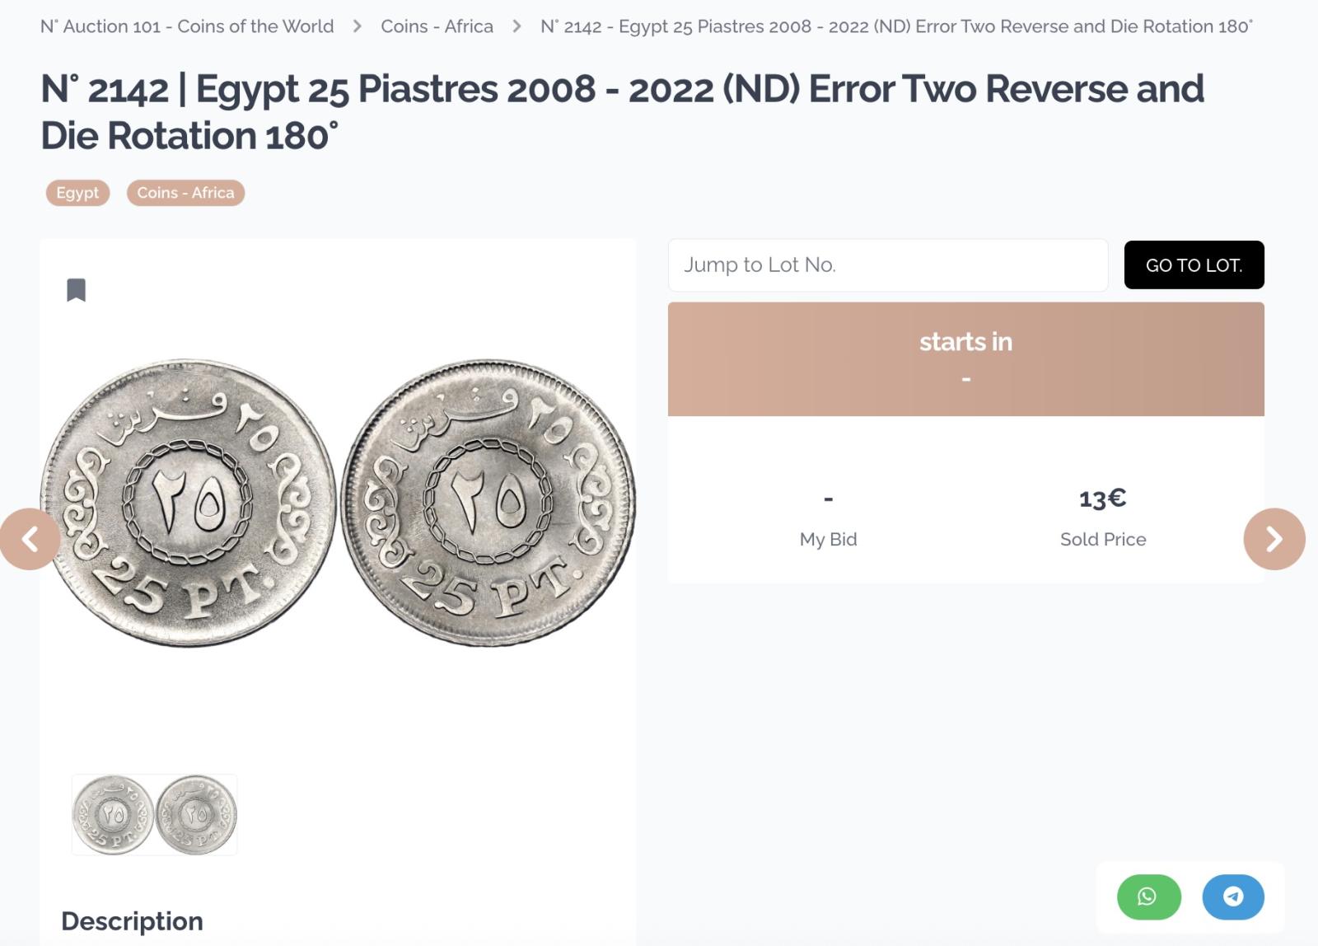Click the coin thumbnail below the main image

coord(154,814)
